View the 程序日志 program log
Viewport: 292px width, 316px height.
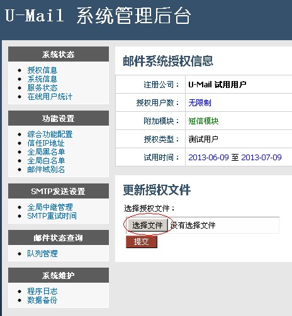tap(42, 291)
